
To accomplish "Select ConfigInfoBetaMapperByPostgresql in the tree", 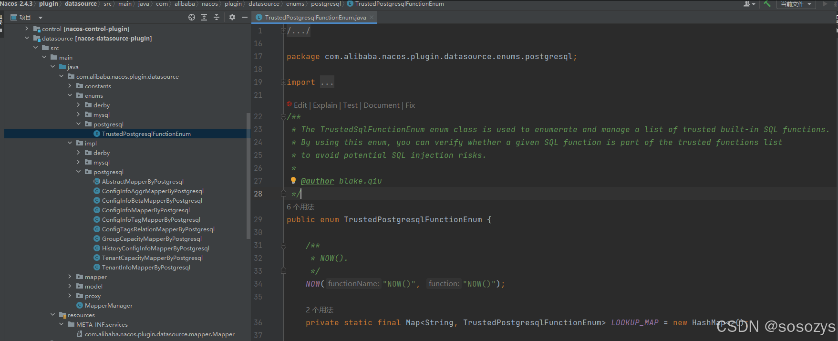I will pos(152,200).
